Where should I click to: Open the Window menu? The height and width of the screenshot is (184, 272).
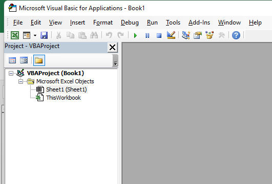click(229, 22)
